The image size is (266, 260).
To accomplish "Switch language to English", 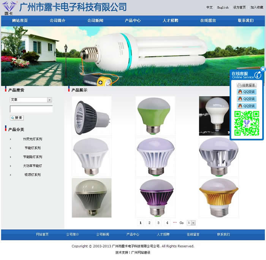I will tap(223, 7).
